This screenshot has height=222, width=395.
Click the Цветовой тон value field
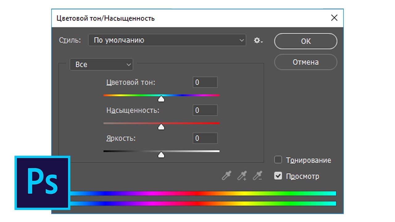coord(205,82)
